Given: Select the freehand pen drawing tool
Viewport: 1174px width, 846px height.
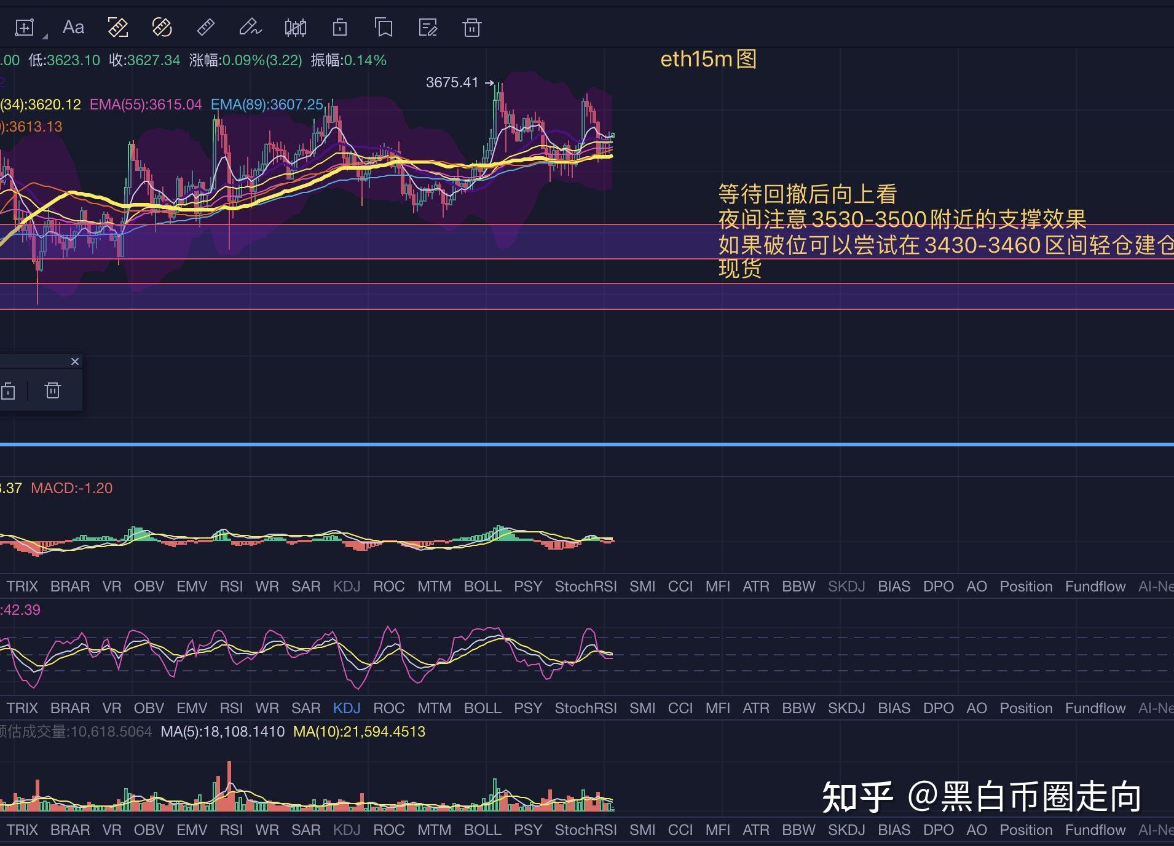Looking at the screenshot, I should 250,27.
